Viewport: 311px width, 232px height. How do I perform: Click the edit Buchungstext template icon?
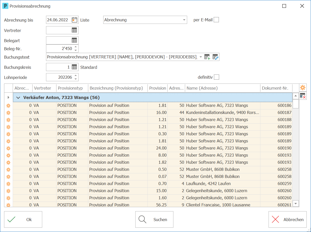point(215,57)
